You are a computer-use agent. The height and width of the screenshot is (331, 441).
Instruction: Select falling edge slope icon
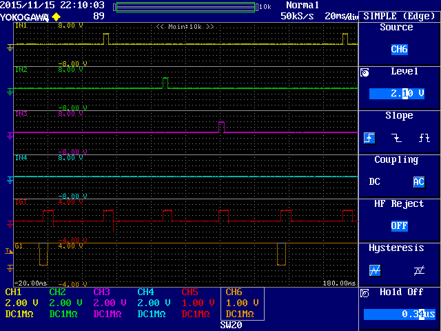click(397, 138)
